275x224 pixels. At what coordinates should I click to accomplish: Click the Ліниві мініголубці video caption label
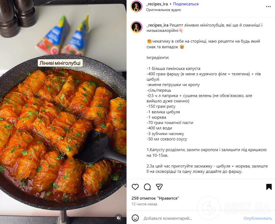[x=60, y=63]
